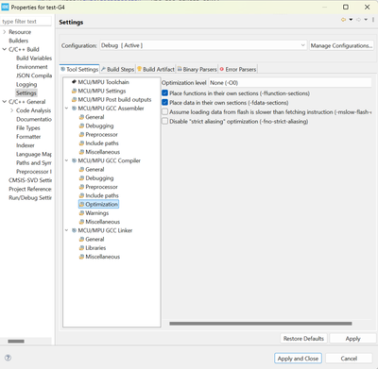Image resolution: width=378 pixels, height=369 pixels.
Task: Open the view menu dots icon
Action: coord(373,20)
